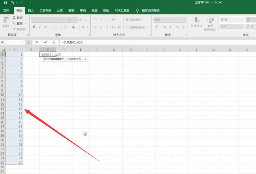Expand the Name Box dropdown arrow

pos(23,42)
